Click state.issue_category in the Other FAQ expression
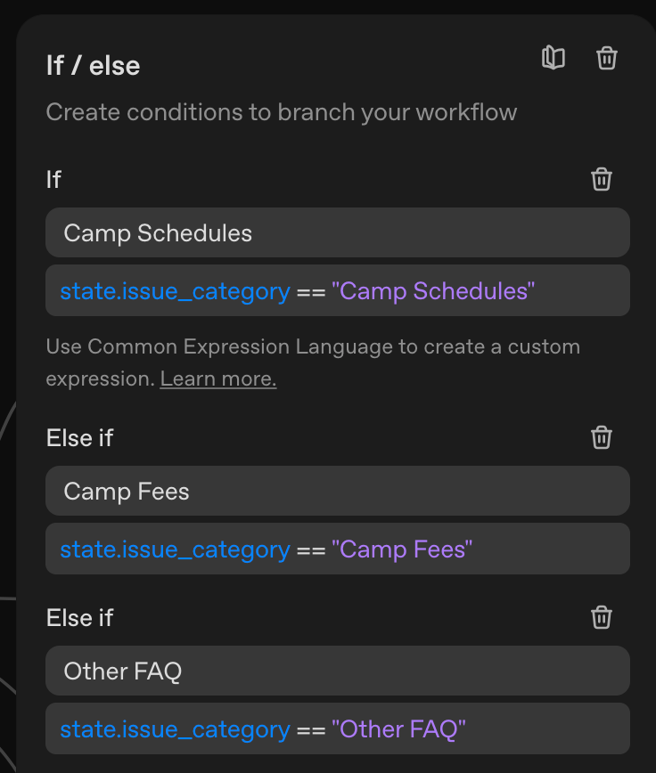 [x=175, y=729]
